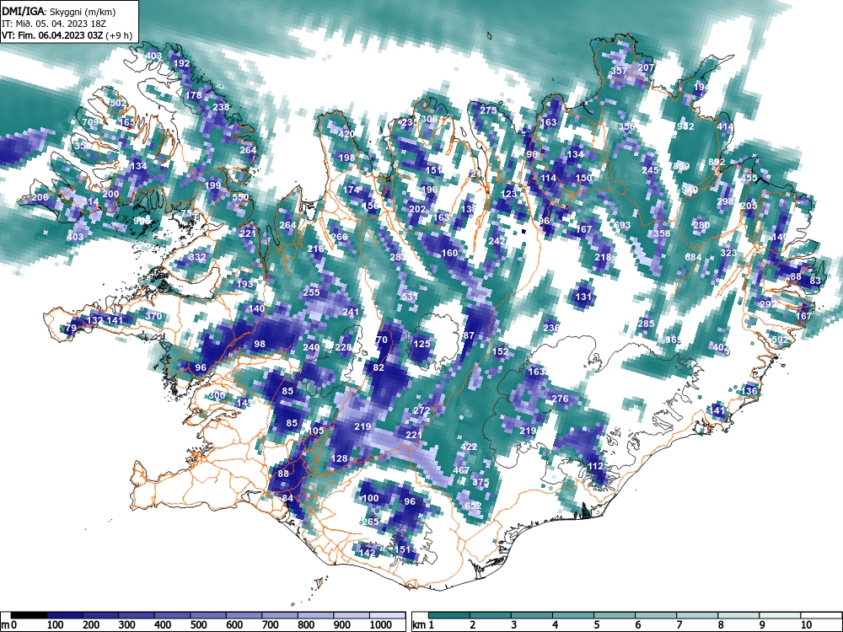This screenshot has width=843, height=632.
Task: Click the map value 265
Action: (370, 522)
